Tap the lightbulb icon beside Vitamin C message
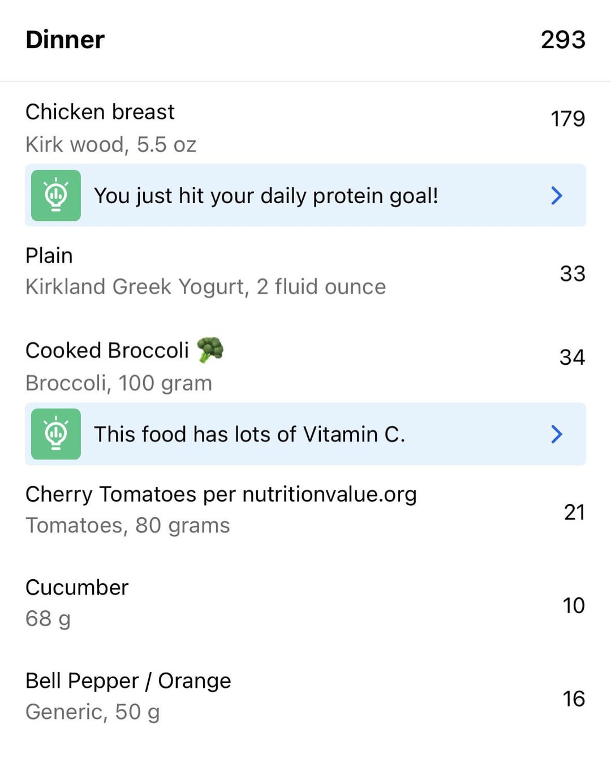This screenshot has height=758, width=611. pos(55,434)
